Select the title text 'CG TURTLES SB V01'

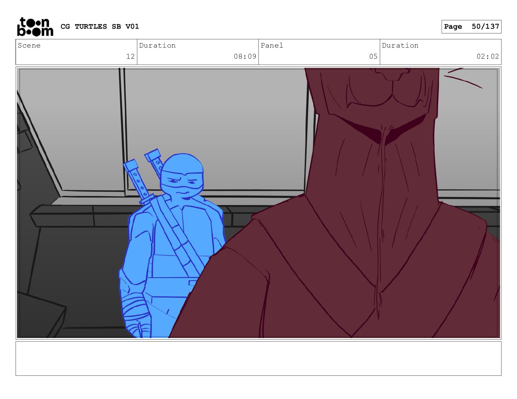click(100, 26)
